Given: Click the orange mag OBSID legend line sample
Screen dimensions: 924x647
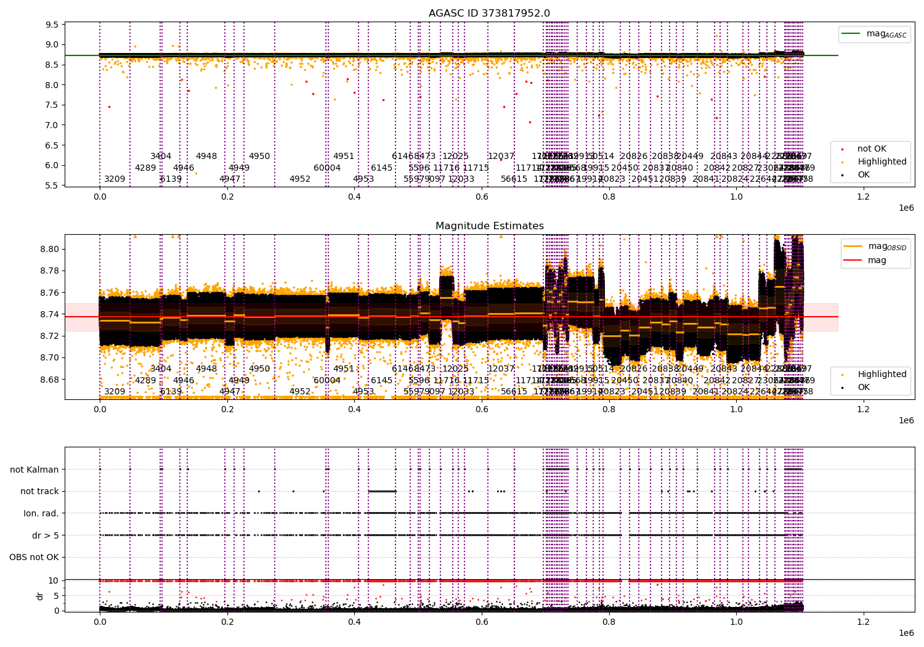Looking at the screenshot, I should coord(853,246).
